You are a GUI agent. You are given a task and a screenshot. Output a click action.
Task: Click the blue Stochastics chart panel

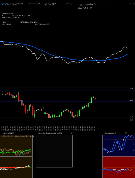click(x=119, y=146)
